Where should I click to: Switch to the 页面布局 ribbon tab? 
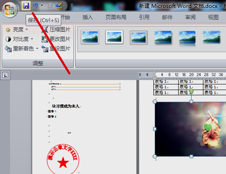116,17
